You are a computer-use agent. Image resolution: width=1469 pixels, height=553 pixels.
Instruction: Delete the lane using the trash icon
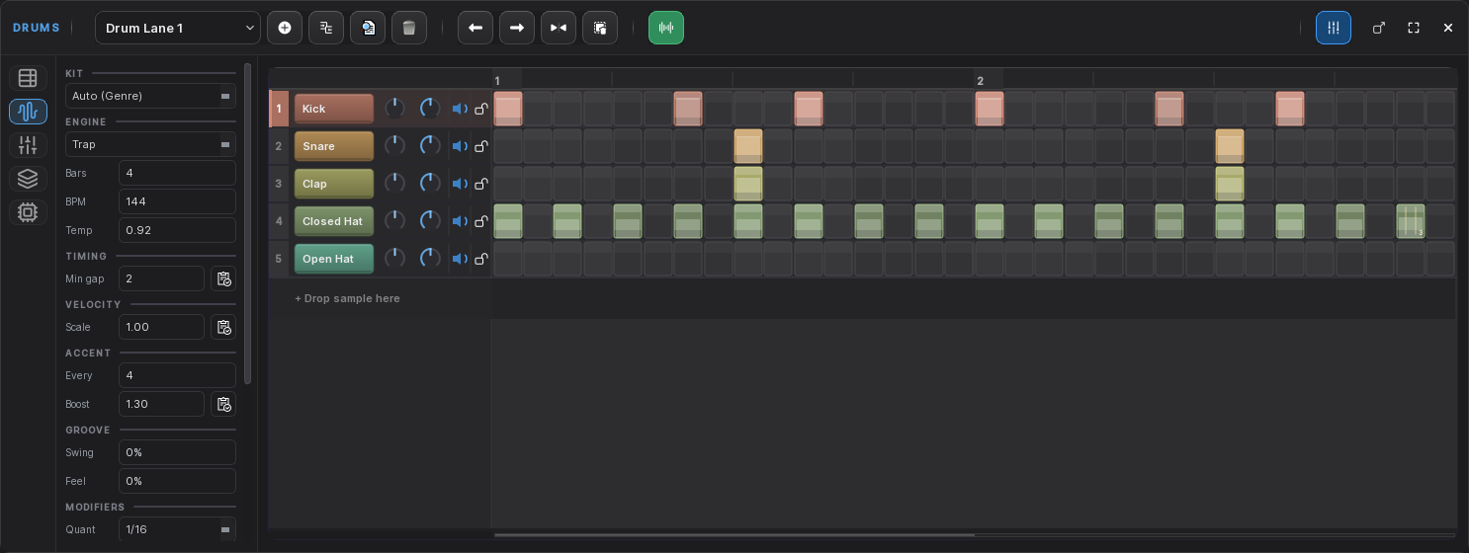point(409,28)
